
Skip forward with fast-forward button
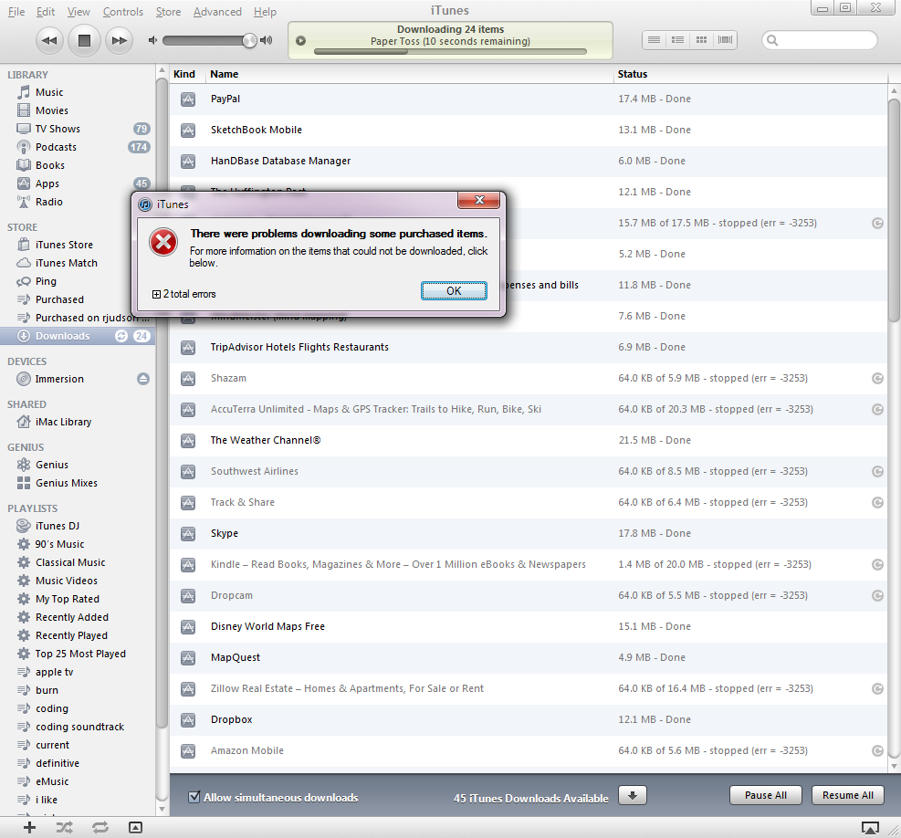(119, 40)
